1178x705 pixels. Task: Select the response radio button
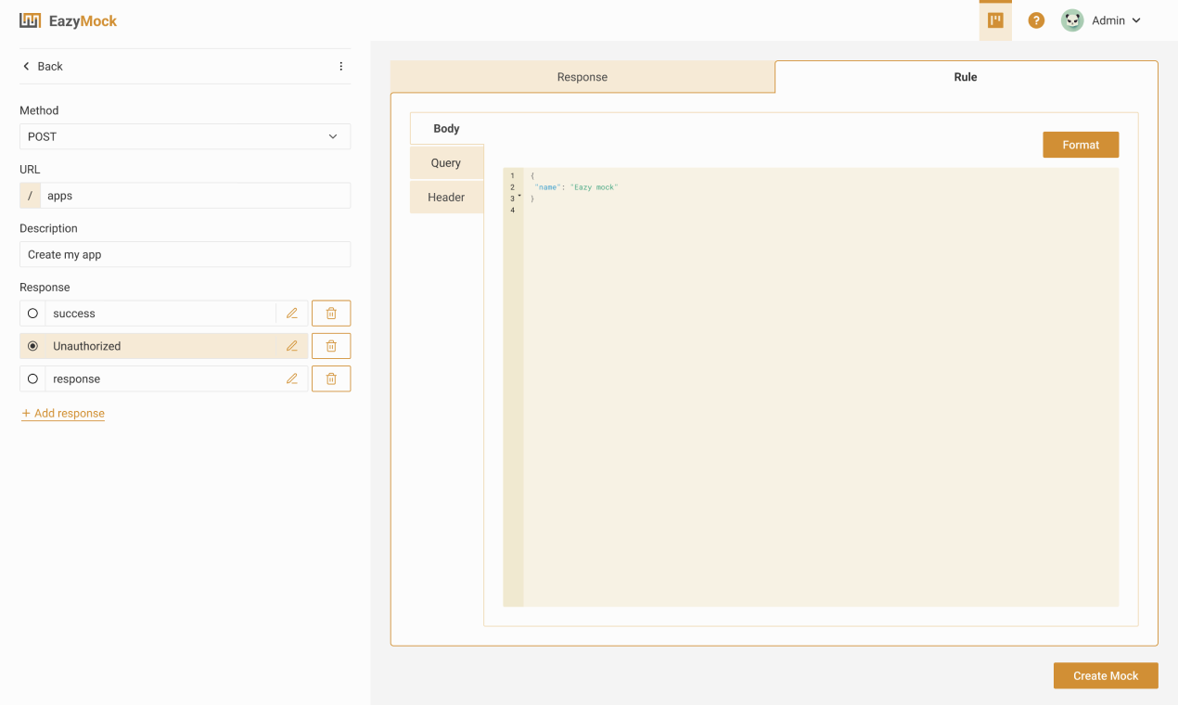click(x=32, y=378)
